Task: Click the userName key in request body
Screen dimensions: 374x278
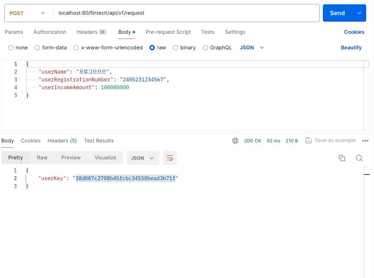Action: 54,72
